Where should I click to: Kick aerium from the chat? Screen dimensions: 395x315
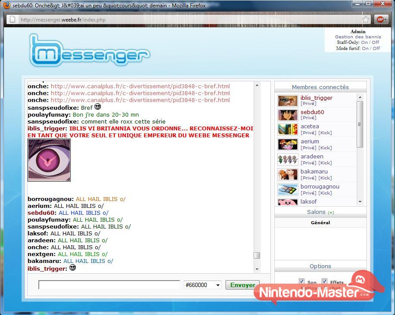point(325,148)
